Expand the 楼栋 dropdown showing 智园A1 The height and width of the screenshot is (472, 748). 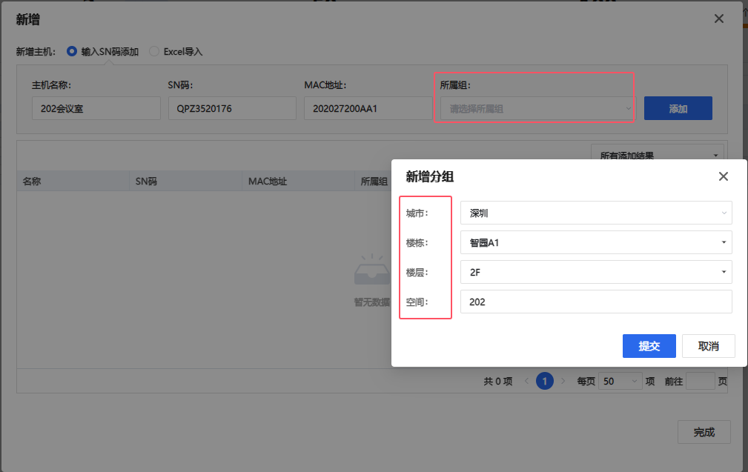595,242
